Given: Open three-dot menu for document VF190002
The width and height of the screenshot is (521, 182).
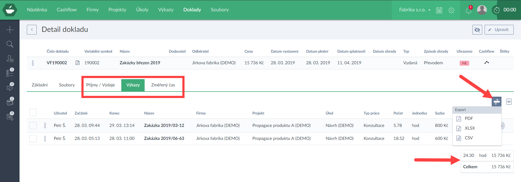Looking at the screenshot, I should [x=33, y=63].
